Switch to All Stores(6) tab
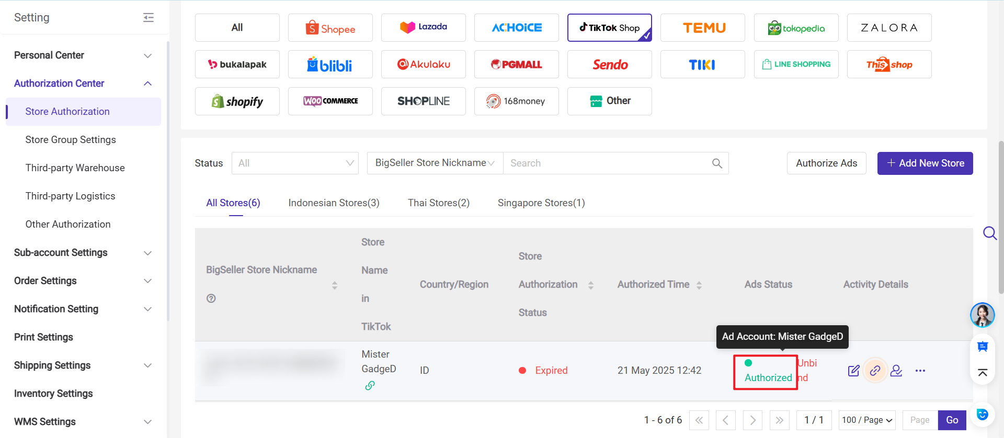The image size is (1004, 438). click(x=233, y=203)
